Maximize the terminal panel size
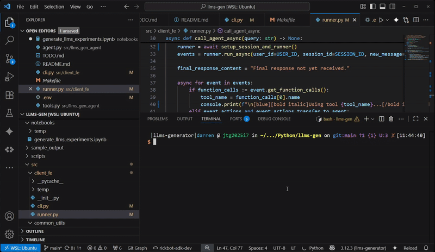Viewport: 435px width, 252px height. 416,118
